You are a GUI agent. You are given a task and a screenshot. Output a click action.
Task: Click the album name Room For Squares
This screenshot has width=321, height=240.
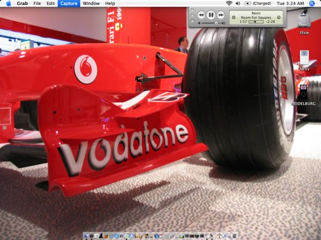256,17
